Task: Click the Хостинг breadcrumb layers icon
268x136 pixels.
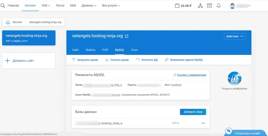Action: point(8,22)
